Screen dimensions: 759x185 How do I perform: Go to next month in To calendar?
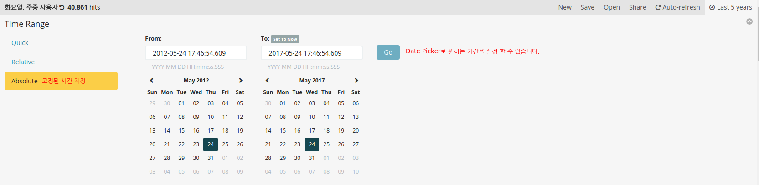tap(356, 80)
